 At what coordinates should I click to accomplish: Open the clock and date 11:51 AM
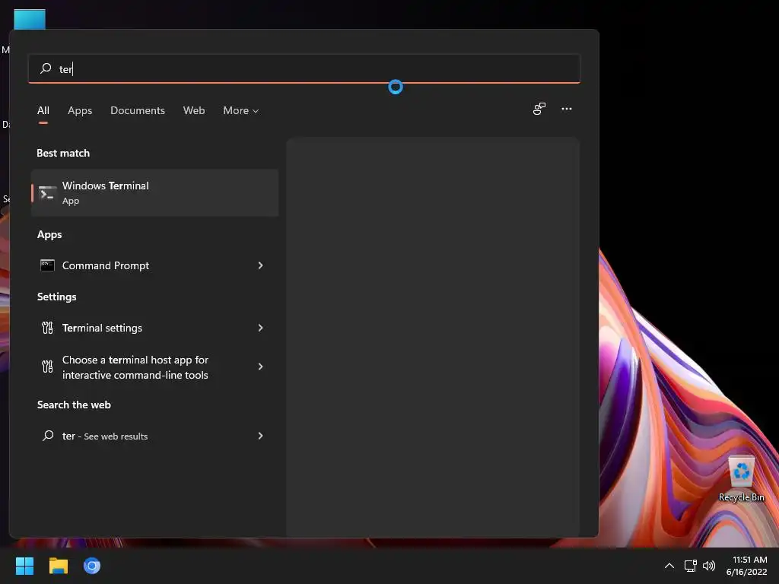pos(747,566)
